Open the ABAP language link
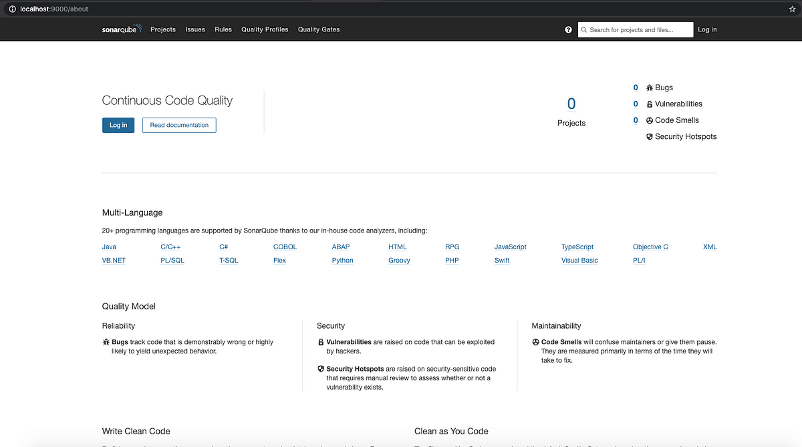This screenshot has width=802, height=447. 341,247
